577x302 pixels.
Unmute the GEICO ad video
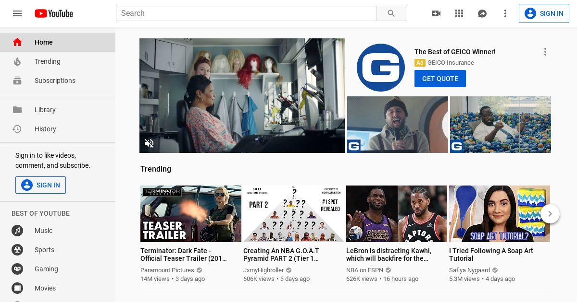149,143
